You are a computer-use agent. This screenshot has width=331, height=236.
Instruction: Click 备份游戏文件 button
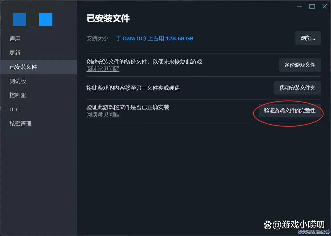coord(300,65)
